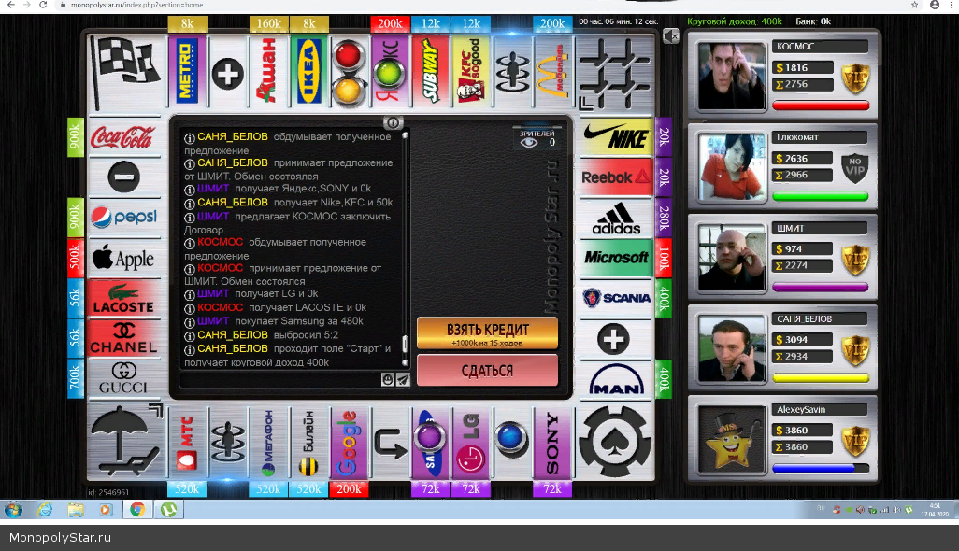Open Internet Explorer from taskbar
Viewport: 959px width, 551px height.
pyautogui.click(x=45, y=509)
